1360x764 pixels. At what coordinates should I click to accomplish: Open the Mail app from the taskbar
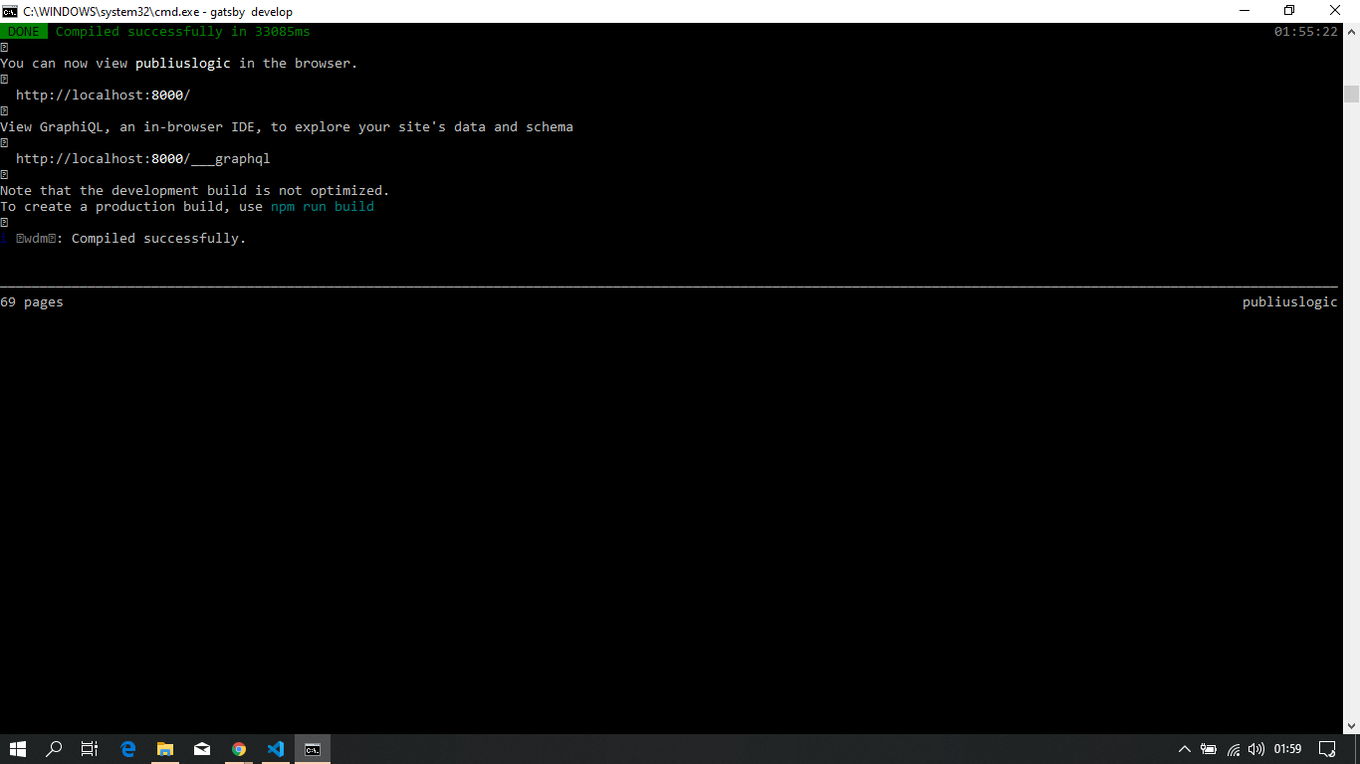click(x=202, y=748)
